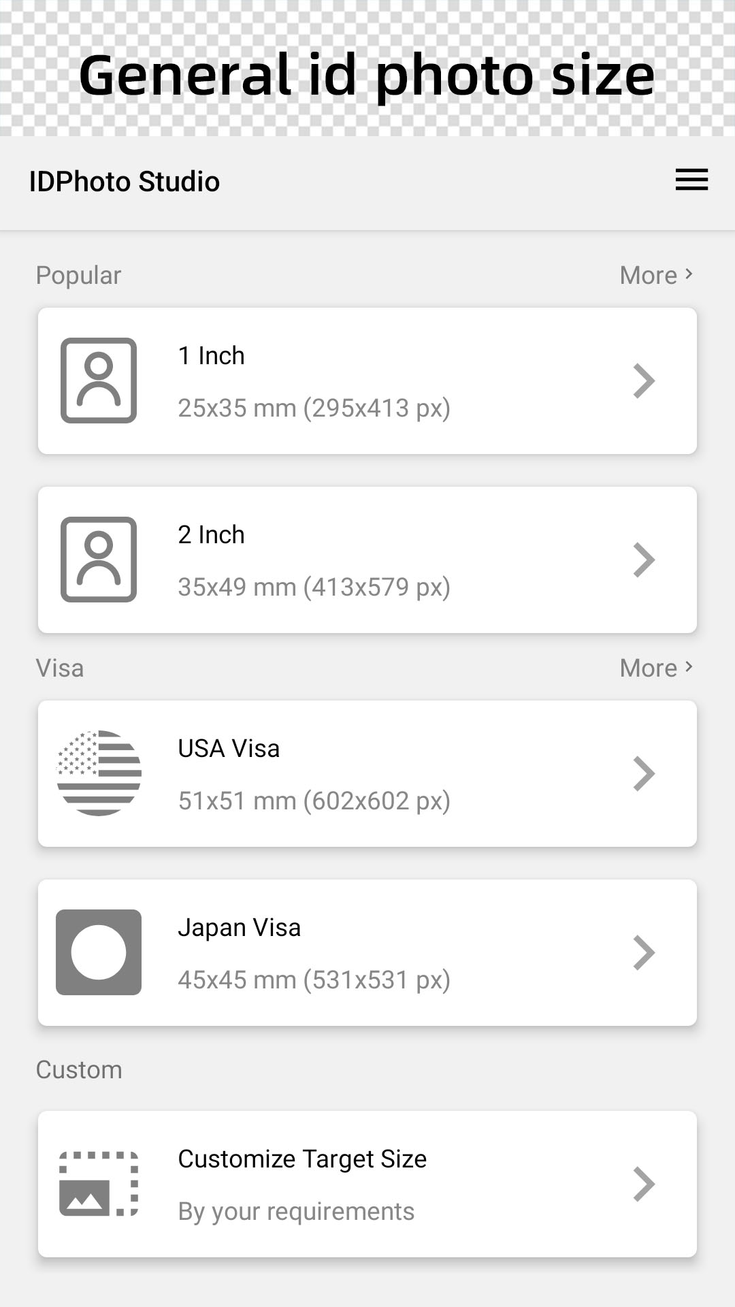Expand the Customize Target Size chevron
735x1307 pixels.
644,1184
